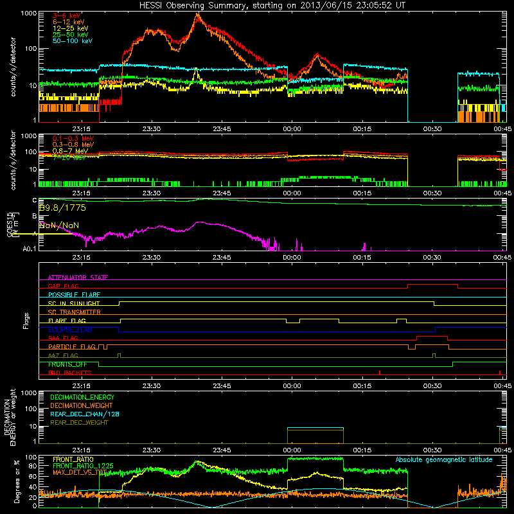
Task: Select the 6-12 keV legend label
Action: tap(69, 22)
